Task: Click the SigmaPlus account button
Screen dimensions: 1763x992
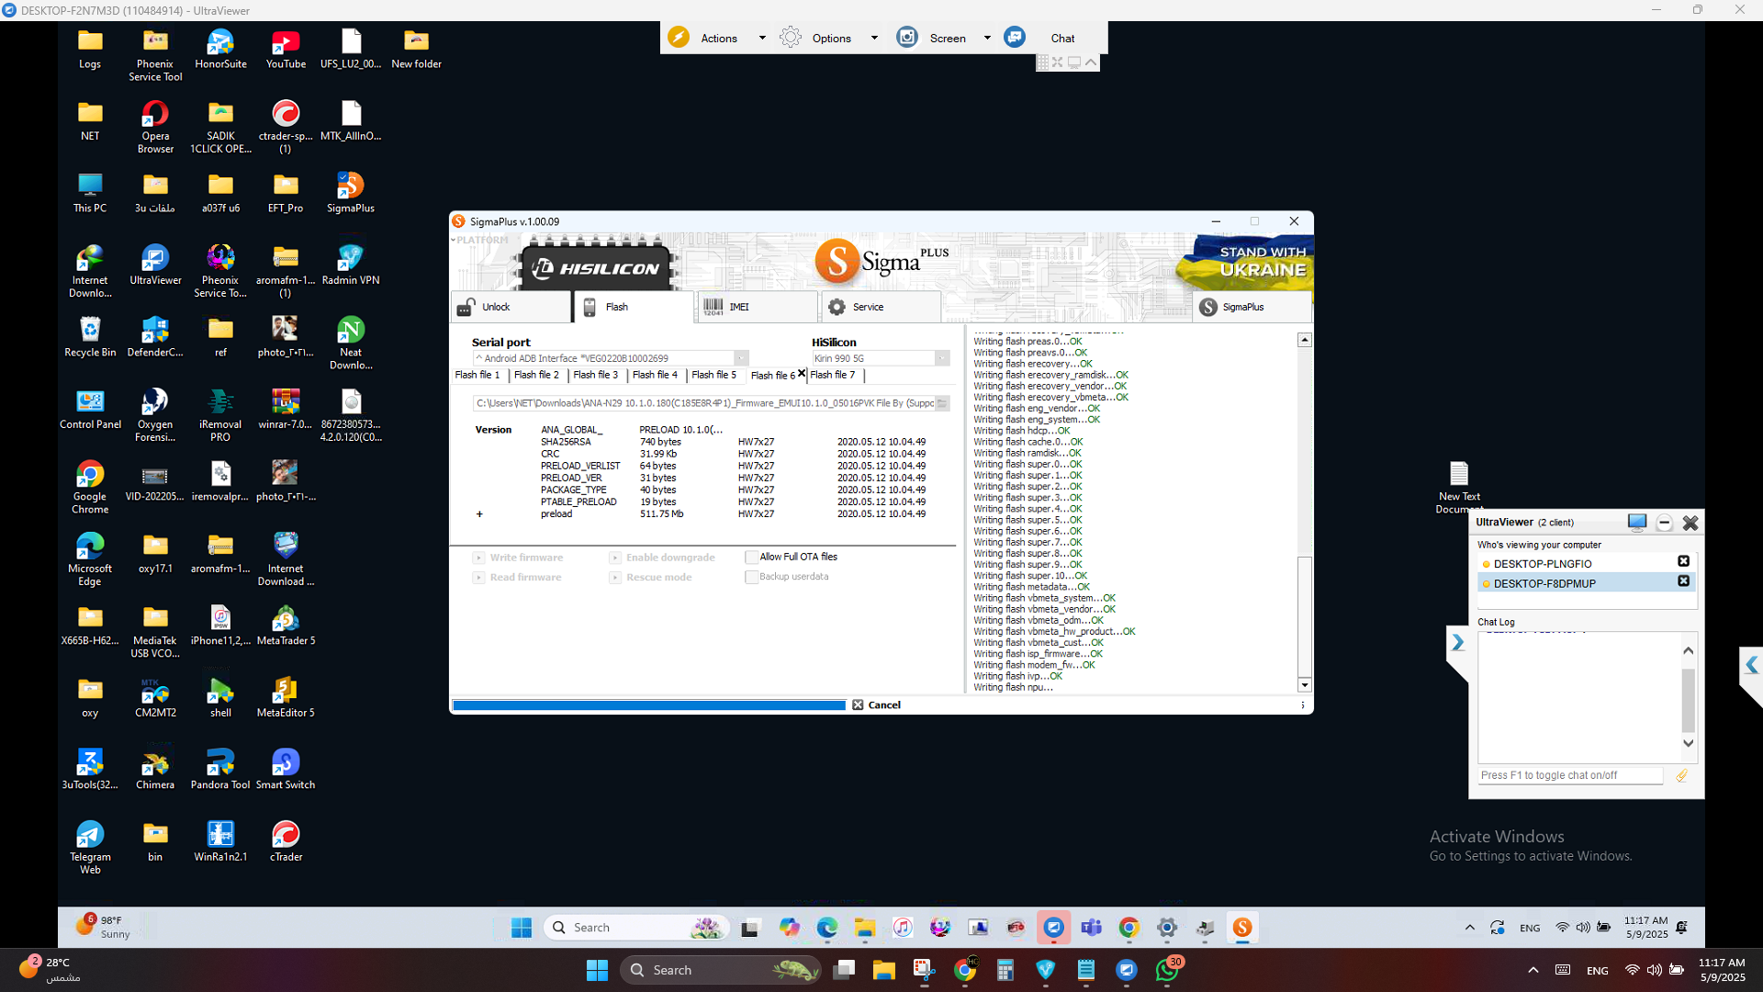Action: pyautogui.click(x=1252, y=307)
